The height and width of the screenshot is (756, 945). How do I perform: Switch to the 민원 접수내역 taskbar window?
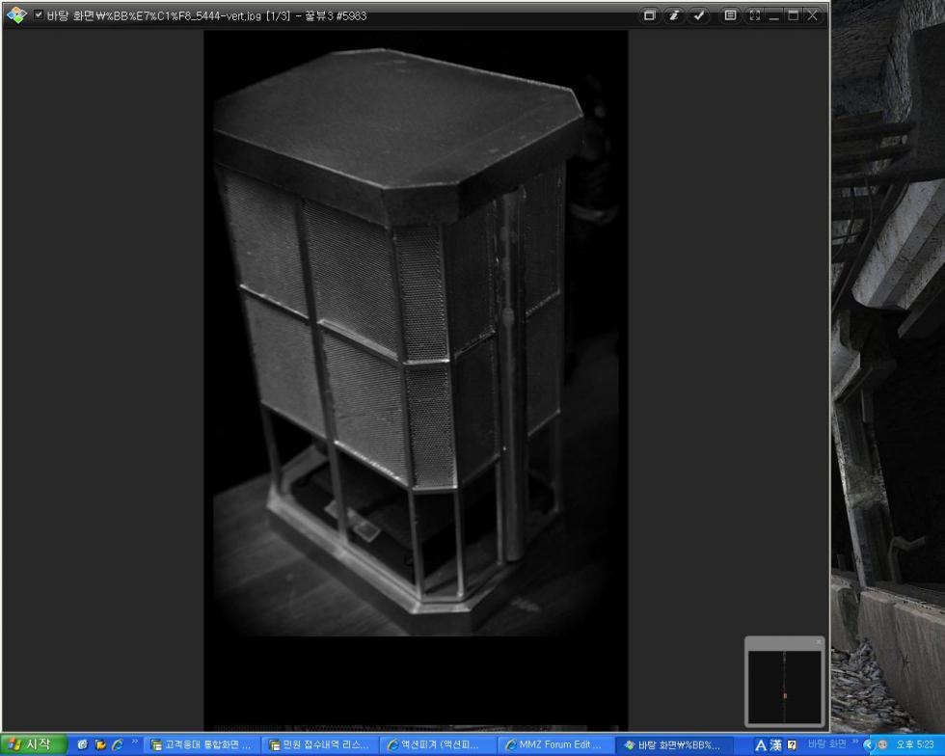click(318, 744)
